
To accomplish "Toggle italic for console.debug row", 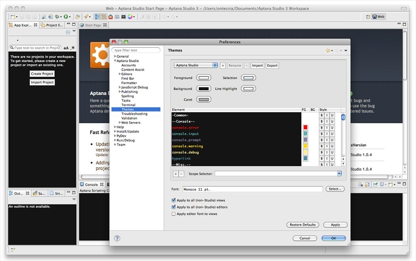I will point(327,152).
